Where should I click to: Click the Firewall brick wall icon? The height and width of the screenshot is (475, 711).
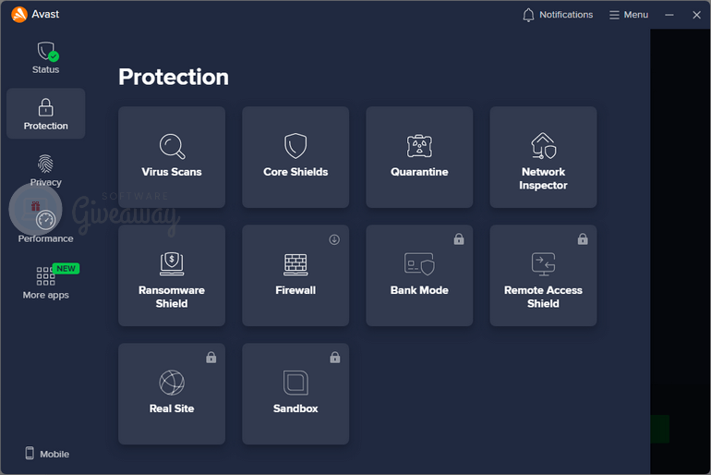[295, 264]
